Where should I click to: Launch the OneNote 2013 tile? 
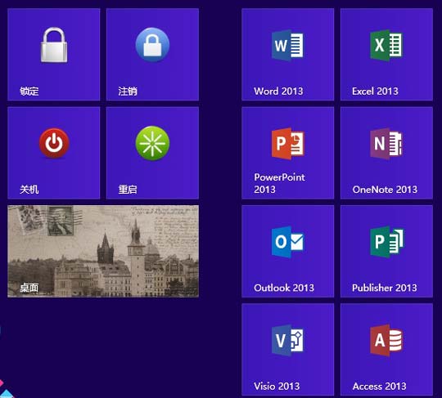(x=386, y=153)
